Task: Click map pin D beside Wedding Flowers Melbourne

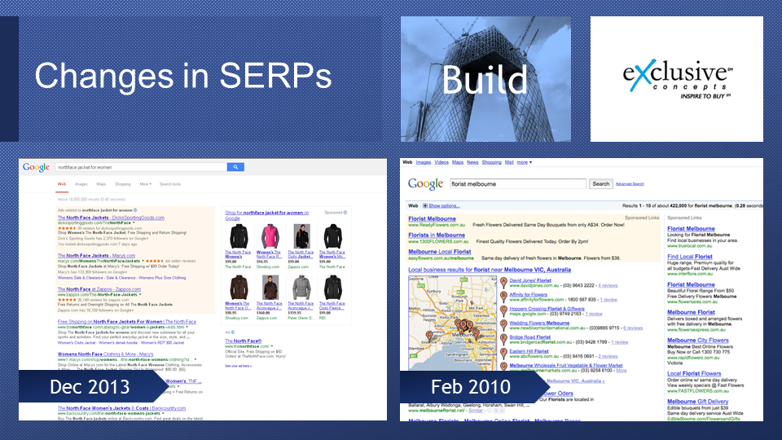Action: coord(503,325)
